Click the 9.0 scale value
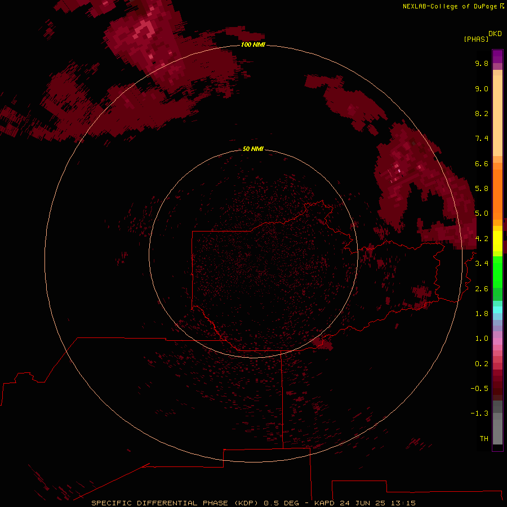The height and width of the screenshot is (507, 507). point(482,88)
